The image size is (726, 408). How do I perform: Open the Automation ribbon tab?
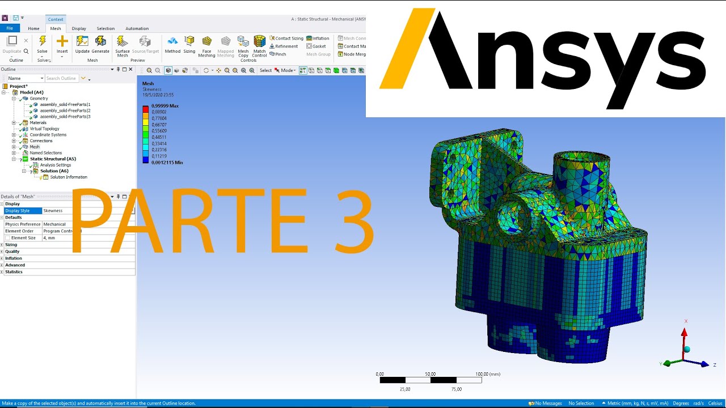coord(137,28)
